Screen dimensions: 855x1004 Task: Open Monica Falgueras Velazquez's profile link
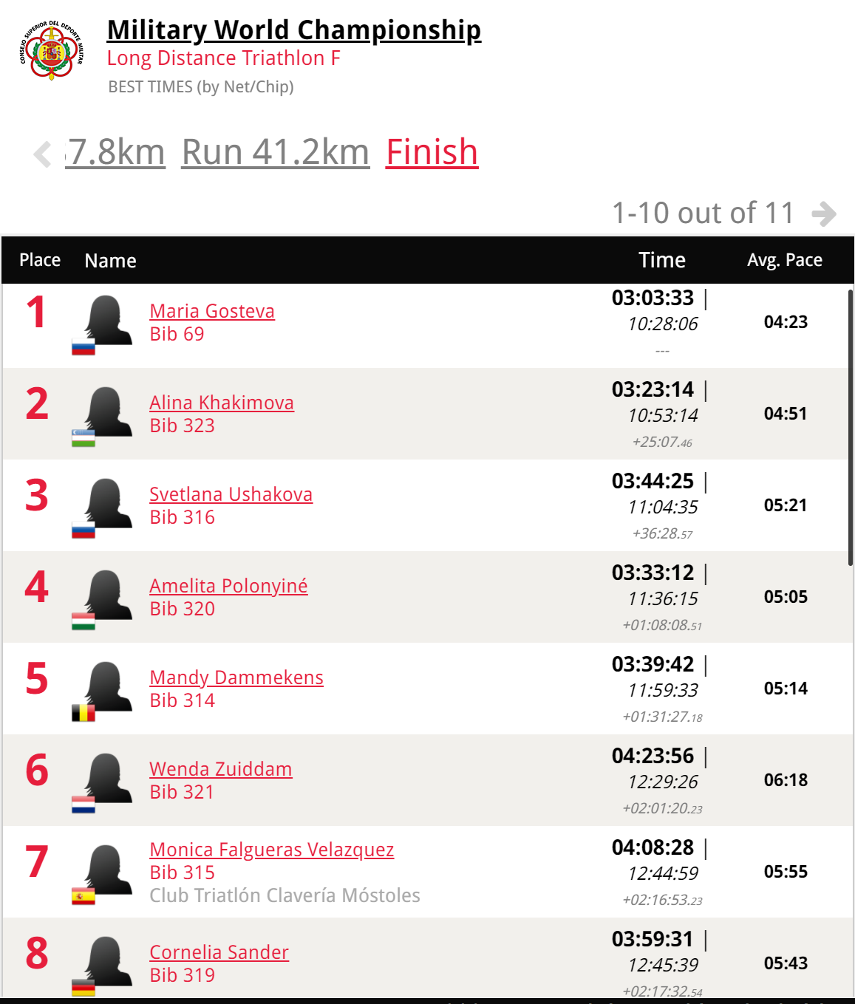pyautogui.click(x=272, y=850)
